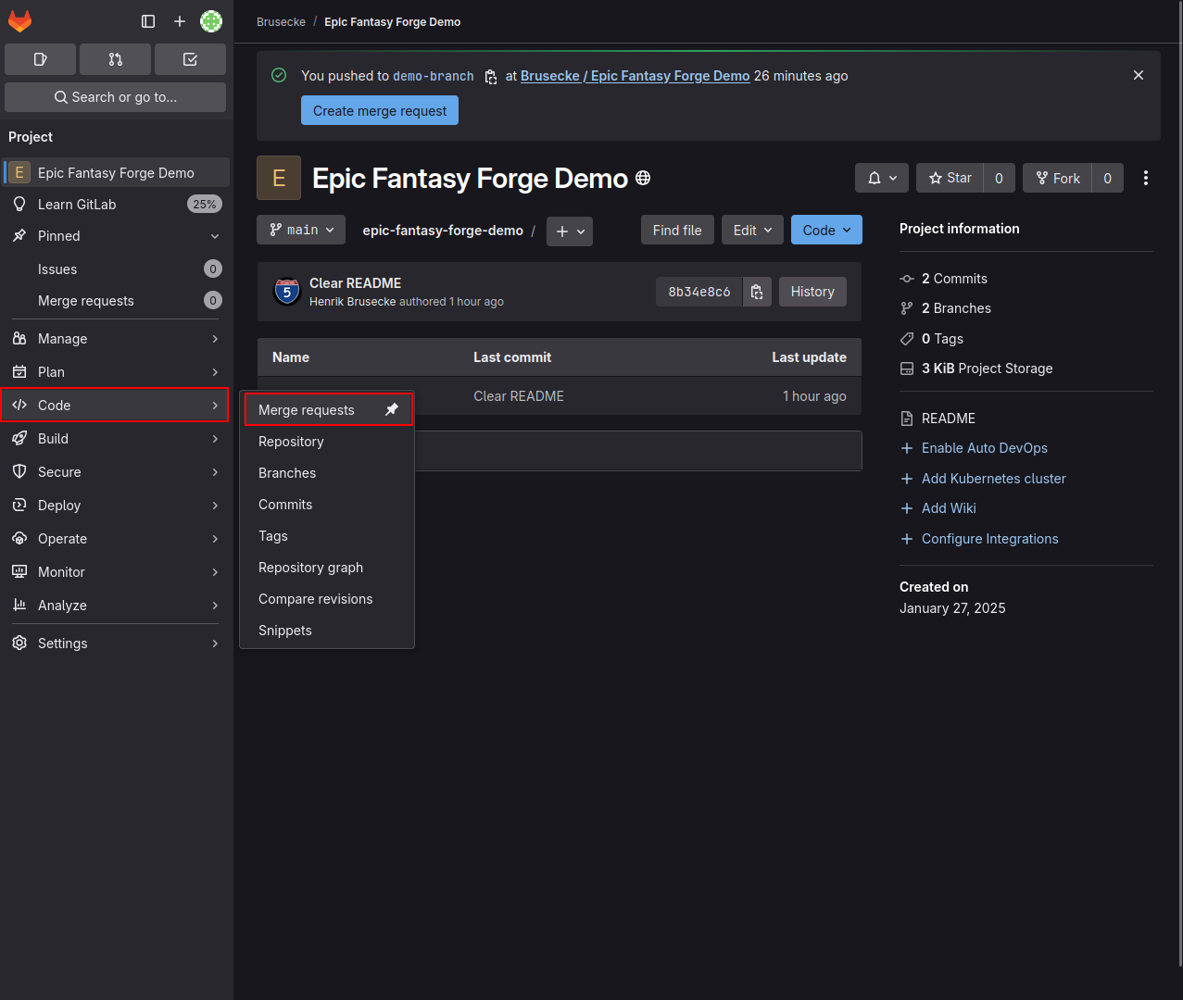Click the project E avatar icon
Image resolution: width=1183 pixels, height=1000 pixels.
[279, 178]
